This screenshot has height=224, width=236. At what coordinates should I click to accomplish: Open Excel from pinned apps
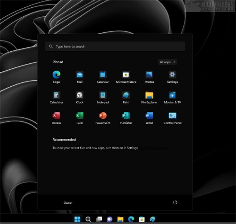click(x=80, y=116)
